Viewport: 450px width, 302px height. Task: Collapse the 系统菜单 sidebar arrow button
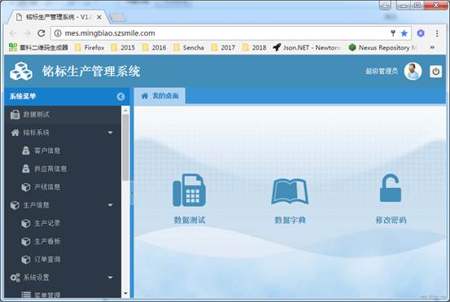click(x=120, y=96)
